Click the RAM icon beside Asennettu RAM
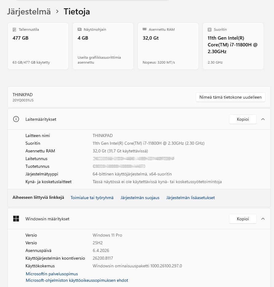 pyautogui.click(x=145, y=29)
